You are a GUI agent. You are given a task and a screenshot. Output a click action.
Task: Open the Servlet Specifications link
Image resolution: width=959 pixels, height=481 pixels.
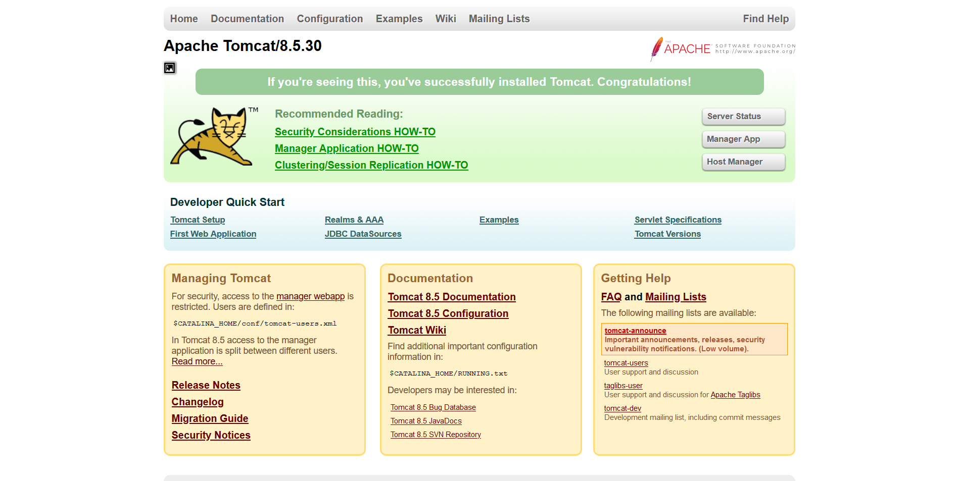pyautogui.click(x=678, y=220)
